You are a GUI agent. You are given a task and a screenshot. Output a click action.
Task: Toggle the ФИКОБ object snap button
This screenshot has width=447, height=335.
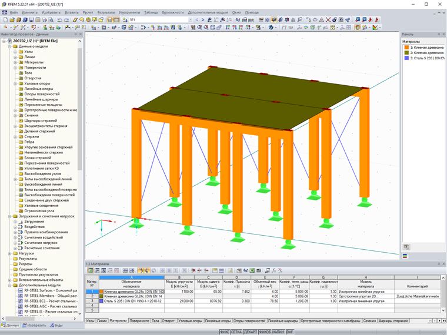(265, 332)
